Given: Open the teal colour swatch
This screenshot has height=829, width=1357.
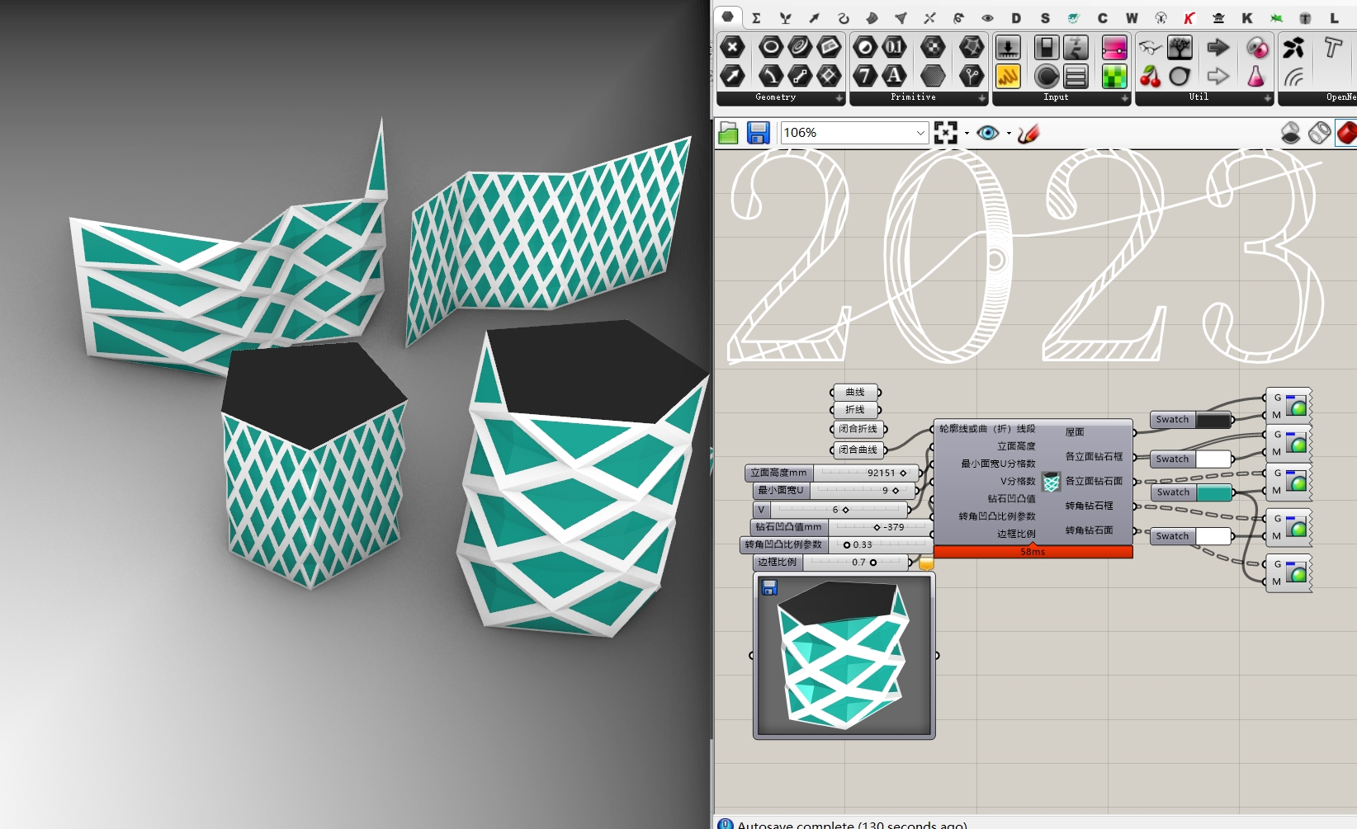Looking at the screenshot, I should pyautogui.click(x=1213, y=492).
